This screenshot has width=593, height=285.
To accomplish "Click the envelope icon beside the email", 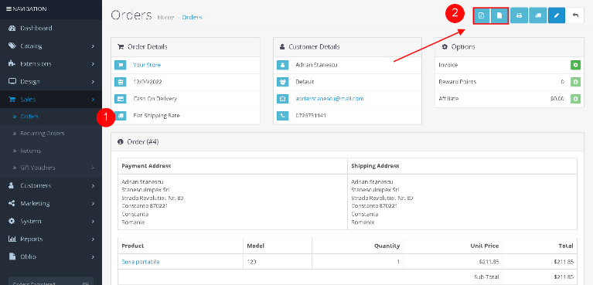I will coord(283,99).
